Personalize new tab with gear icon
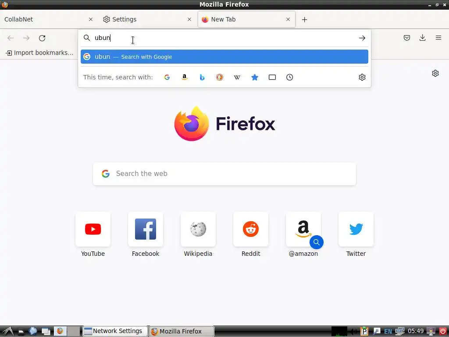The width and height of the screenshot is (449, 337). click(435, 73)
